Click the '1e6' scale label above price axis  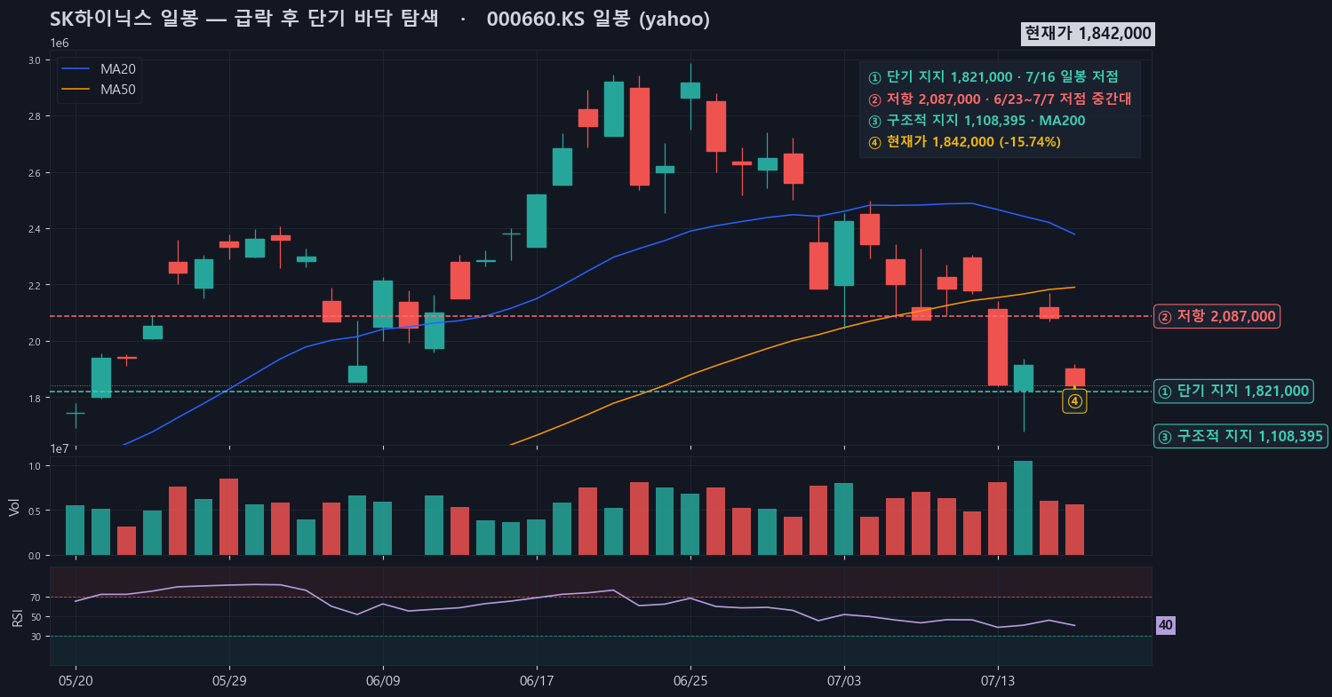point(60,44)
